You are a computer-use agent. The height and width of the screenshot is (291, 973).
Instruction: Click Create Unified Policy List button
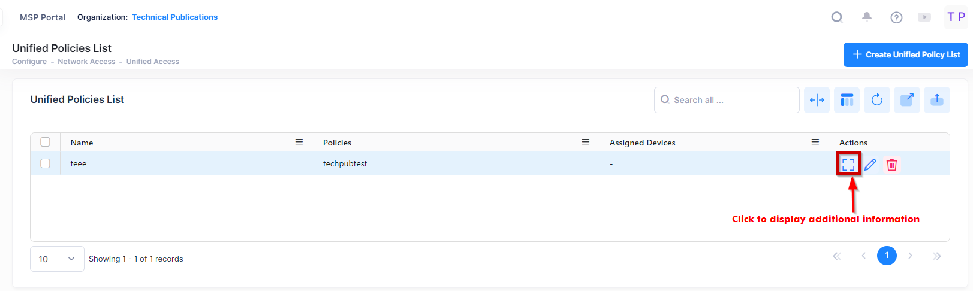905,54
